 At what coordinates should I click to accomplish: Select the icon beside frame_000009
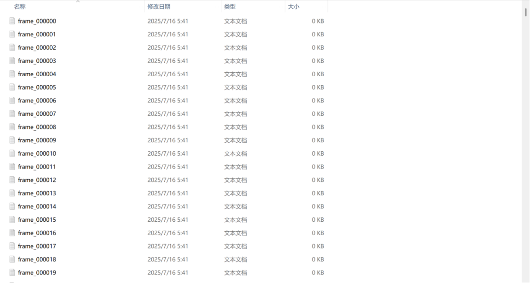[12, 140]
